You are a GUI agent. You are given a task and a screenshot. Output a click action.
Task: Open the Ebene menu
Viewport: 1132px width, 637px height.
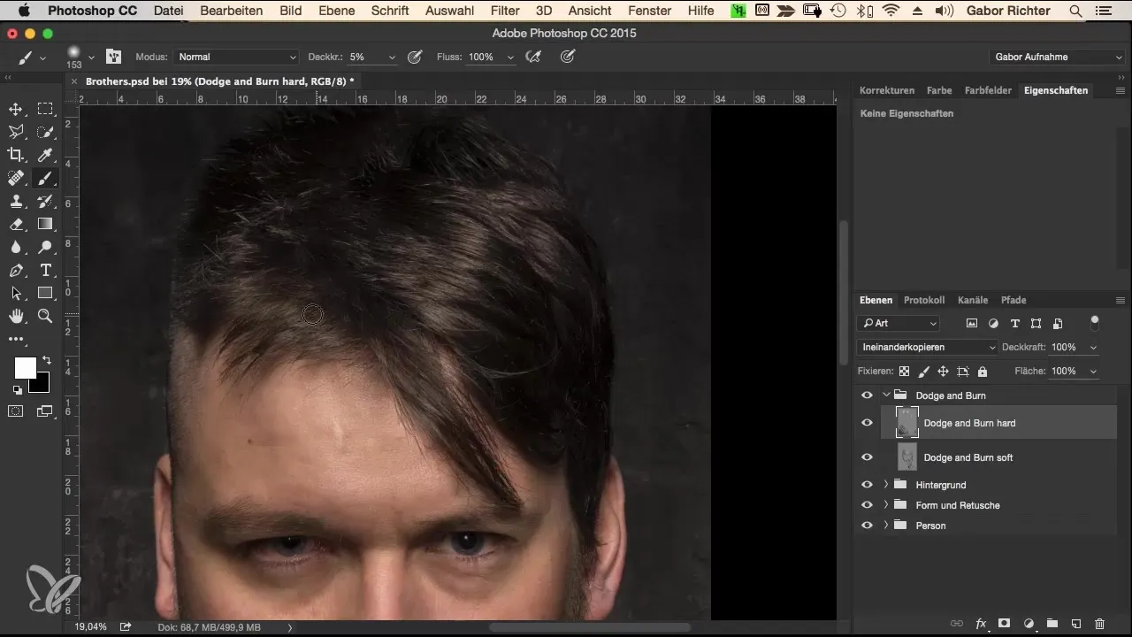point(336,11)
